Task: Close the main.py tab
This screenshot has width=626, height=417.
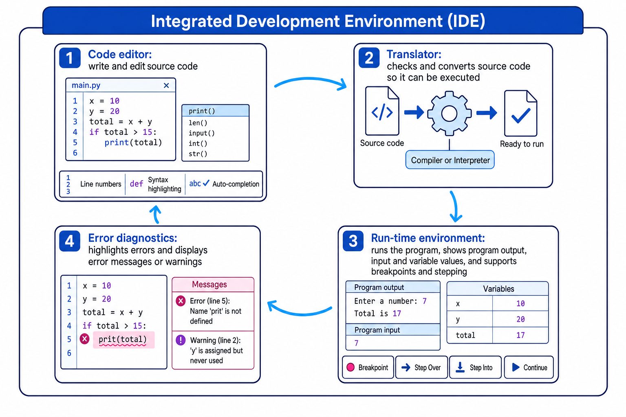Action: tap(166, 86)
